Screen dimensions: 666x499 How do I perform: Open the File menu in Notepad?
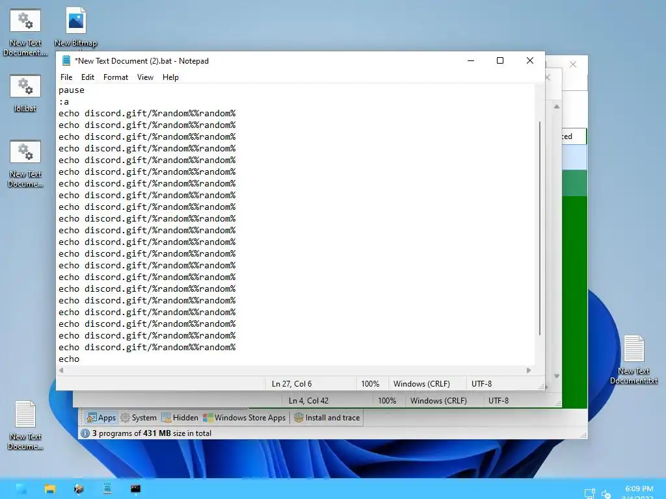pos(66,77)
